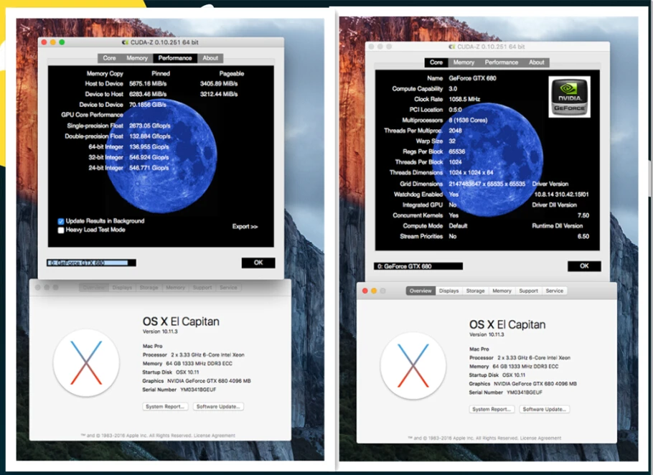Image resolution: width=653 pixels, height=475 pixels.
Task: Click System Report in left About This Mac
Action: coord(165,407)
